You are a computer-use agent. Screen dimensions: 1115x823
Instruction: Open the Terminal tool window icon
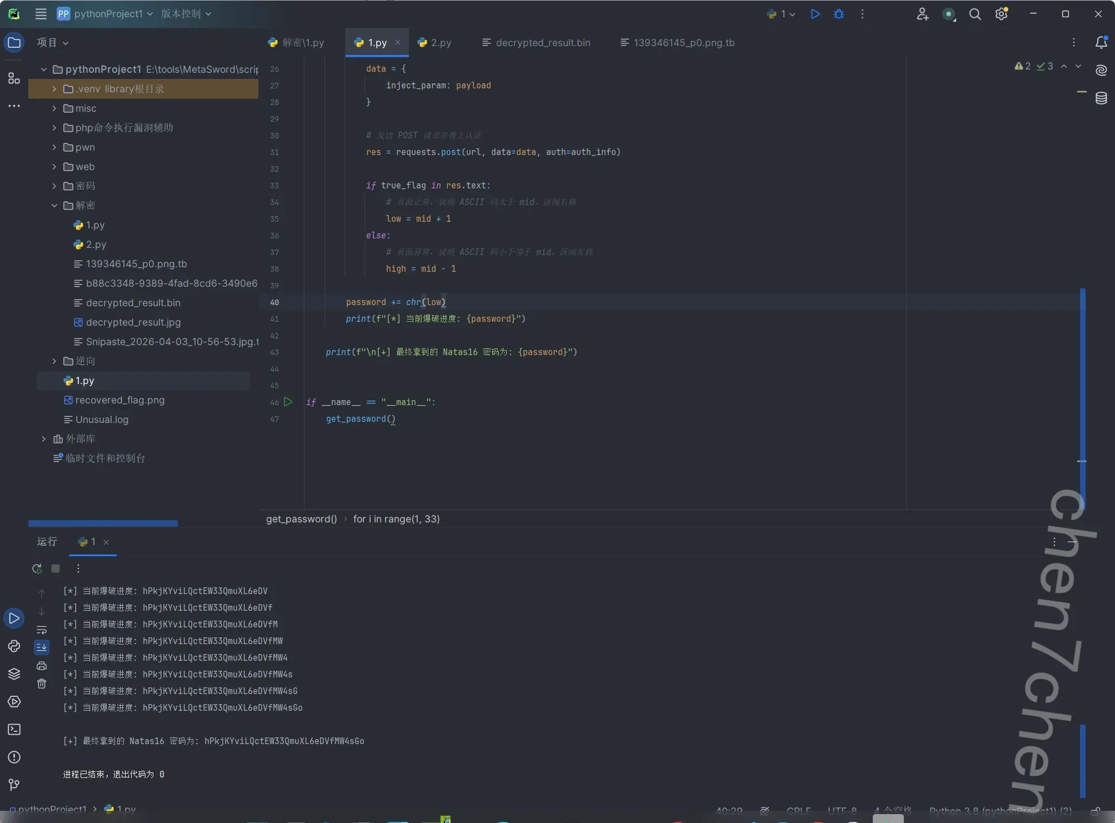tap(14, 730)
